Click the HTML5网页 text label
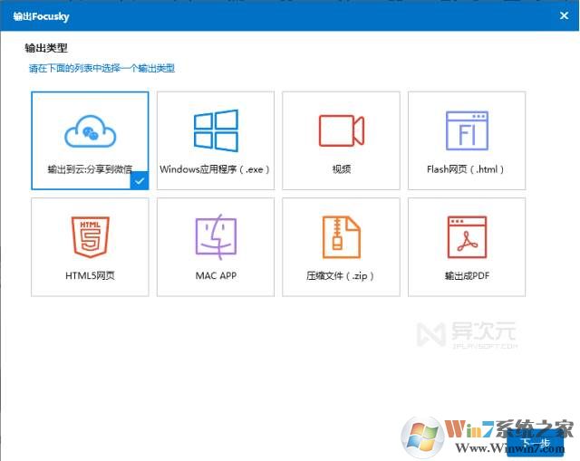Viewport: 580px width, 461px height. 90,275
